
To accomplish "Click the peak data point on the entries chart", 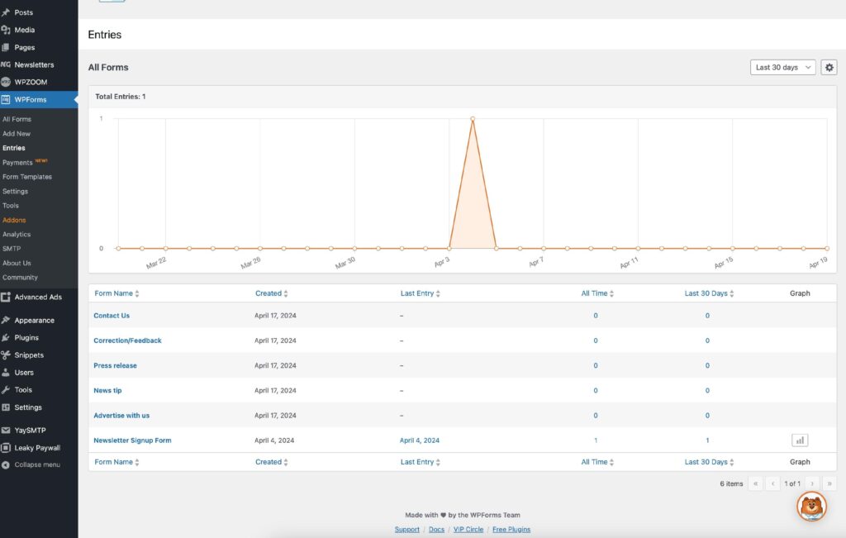I will (473, 119).
